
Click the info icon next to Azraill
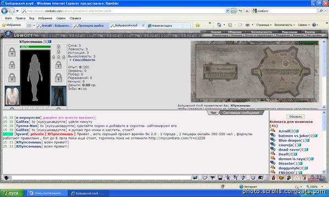(297, 131)
